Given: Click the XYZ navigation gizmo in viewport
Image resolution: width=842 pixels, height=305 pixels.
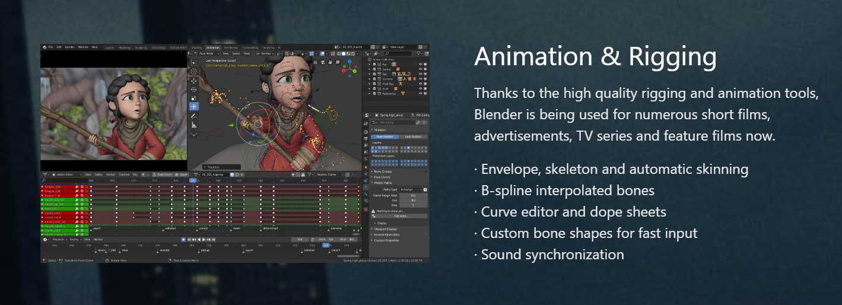Looking at the screenshot, I should 349,69.
